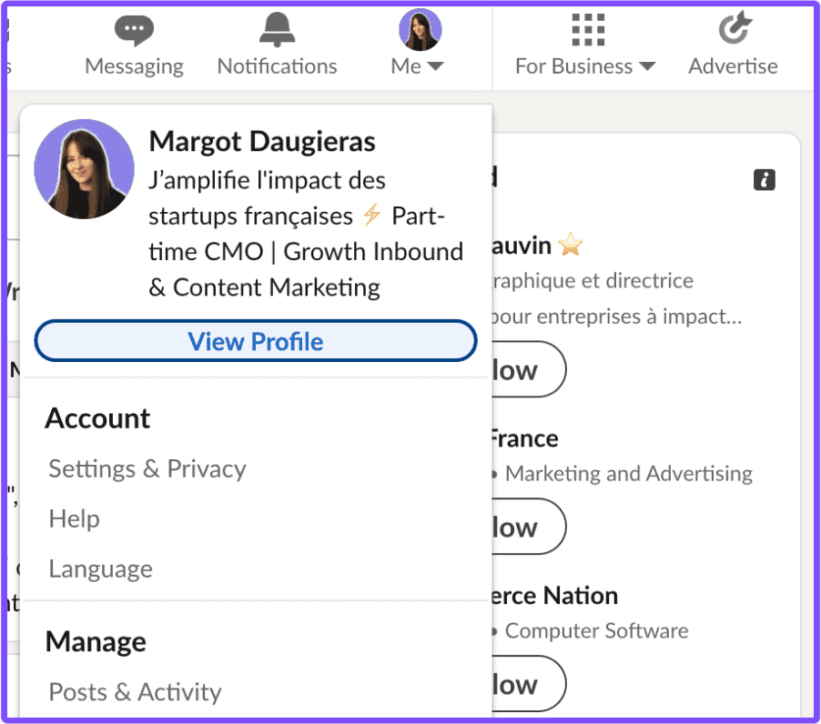Image resolution: width=821 pixels, height=724 pixels.
Task: Click the small Me avatar in the navbar
Action: 420,30
